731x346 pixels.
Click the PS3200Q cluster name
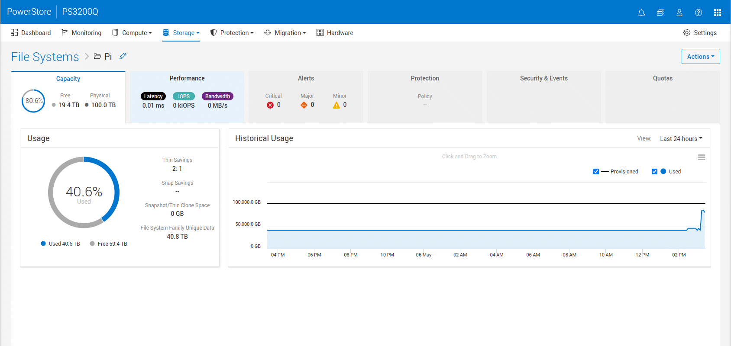coord(80,12)
